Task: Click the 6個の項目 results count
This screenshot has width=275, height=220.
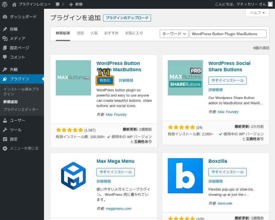Action: (x=261, y=48)
